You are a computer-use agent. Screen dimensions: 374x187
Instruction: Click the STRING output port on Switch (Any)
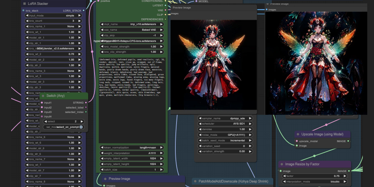[86, 103]
